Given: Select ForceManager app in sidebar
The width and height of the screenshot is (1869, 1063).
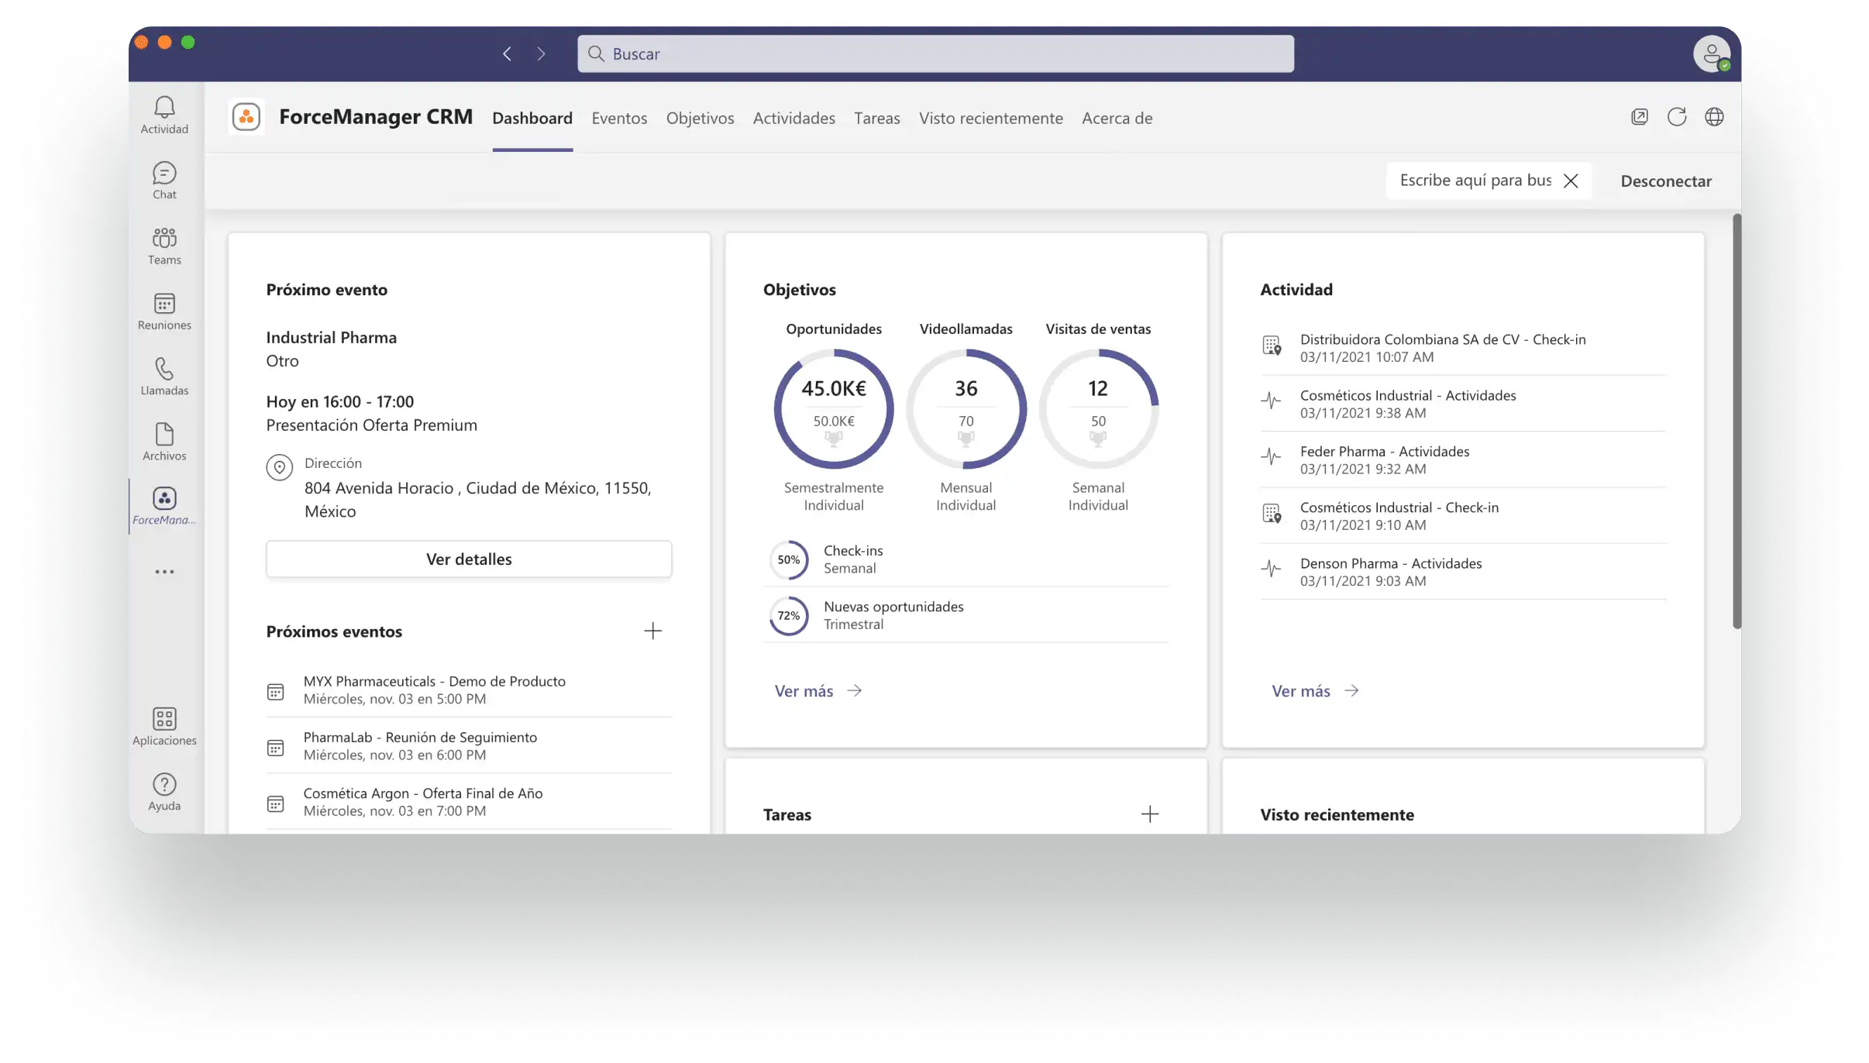Looking at the screenshot, I should click(164, 507).
